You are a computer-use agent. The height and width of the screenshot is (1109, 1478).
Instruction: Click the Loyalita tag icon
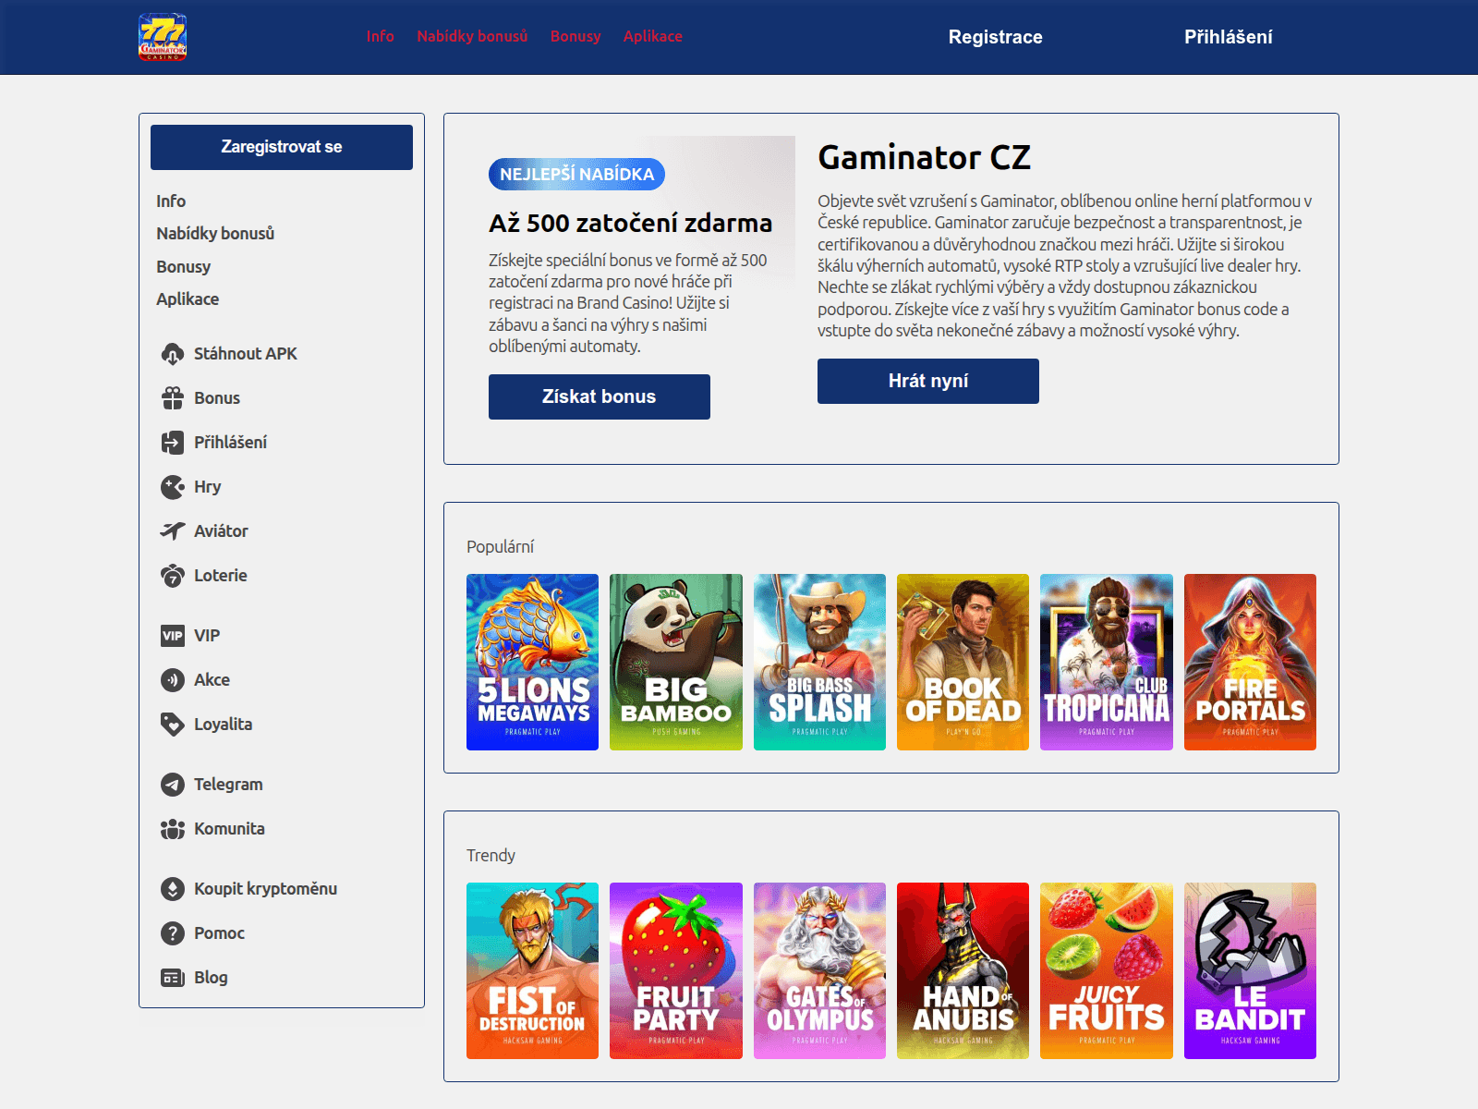pos(173,725)
